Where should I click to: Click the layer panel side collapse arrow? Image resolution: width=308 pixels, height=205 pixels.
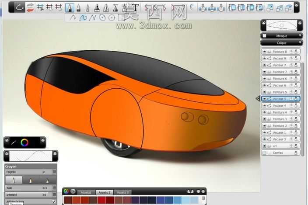(x=258, y=99)
